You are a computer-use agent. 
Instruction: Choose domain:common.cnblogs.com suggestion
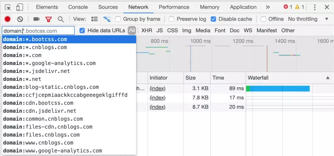(x=69, y=119)
